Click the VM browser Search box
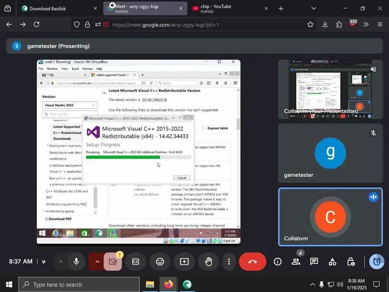This screenshot has width=389, height=292. tap(177, 83)
